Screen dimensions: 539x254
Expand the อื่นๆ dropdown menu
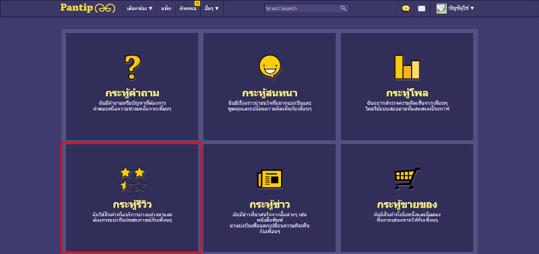(212, 8)
